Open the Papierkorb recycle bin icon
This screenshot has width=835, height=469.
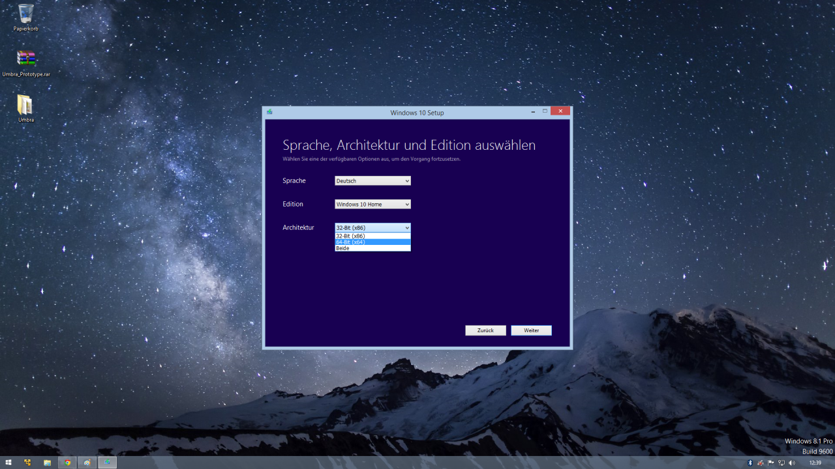tap(26, 18)
